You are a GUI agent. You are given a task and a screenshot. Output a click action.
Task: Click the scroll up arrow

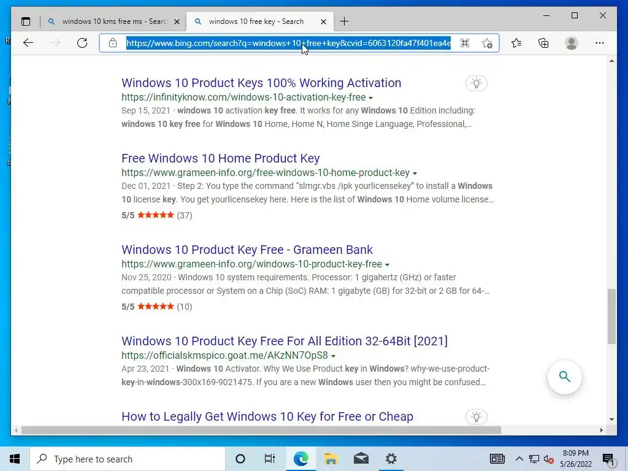pyautogui.click(x=611, y=61)
